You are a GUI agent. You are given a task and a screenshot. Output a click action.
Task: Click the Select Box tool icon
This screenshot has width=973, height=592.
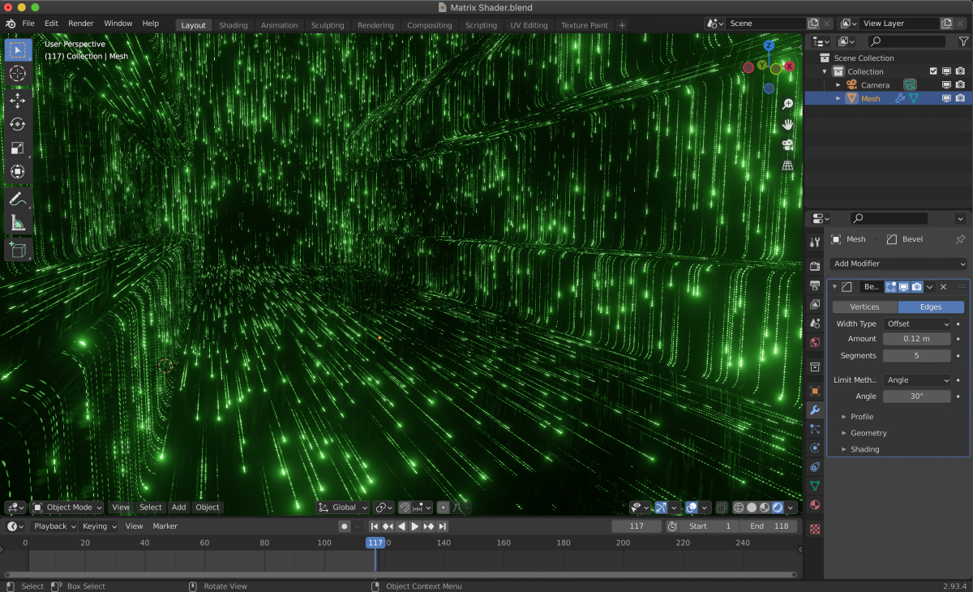pos(18,49)
